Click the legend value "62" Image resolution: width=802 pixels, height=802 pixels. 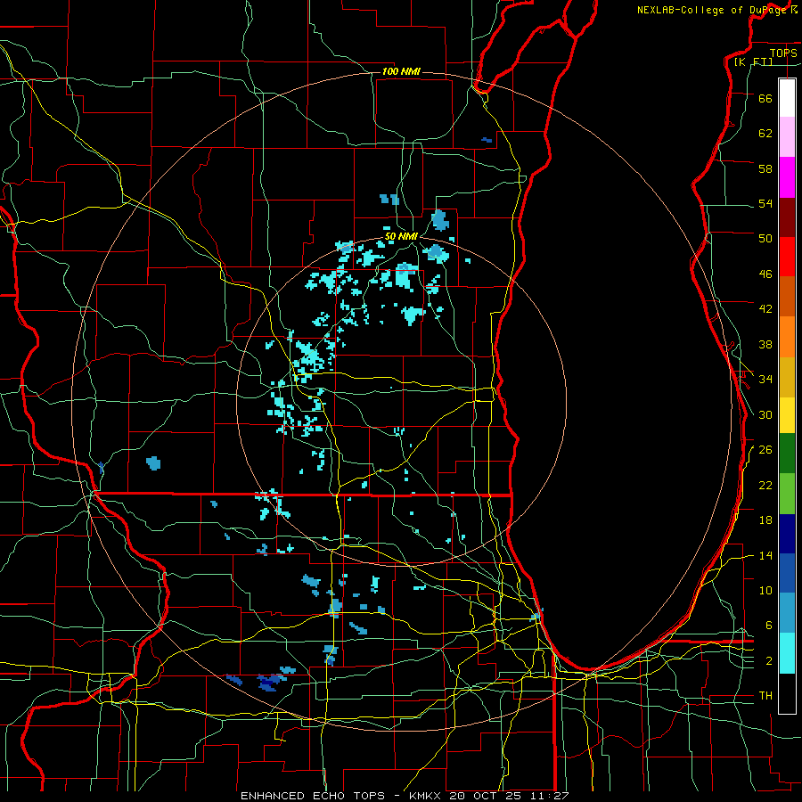(765, 134)
